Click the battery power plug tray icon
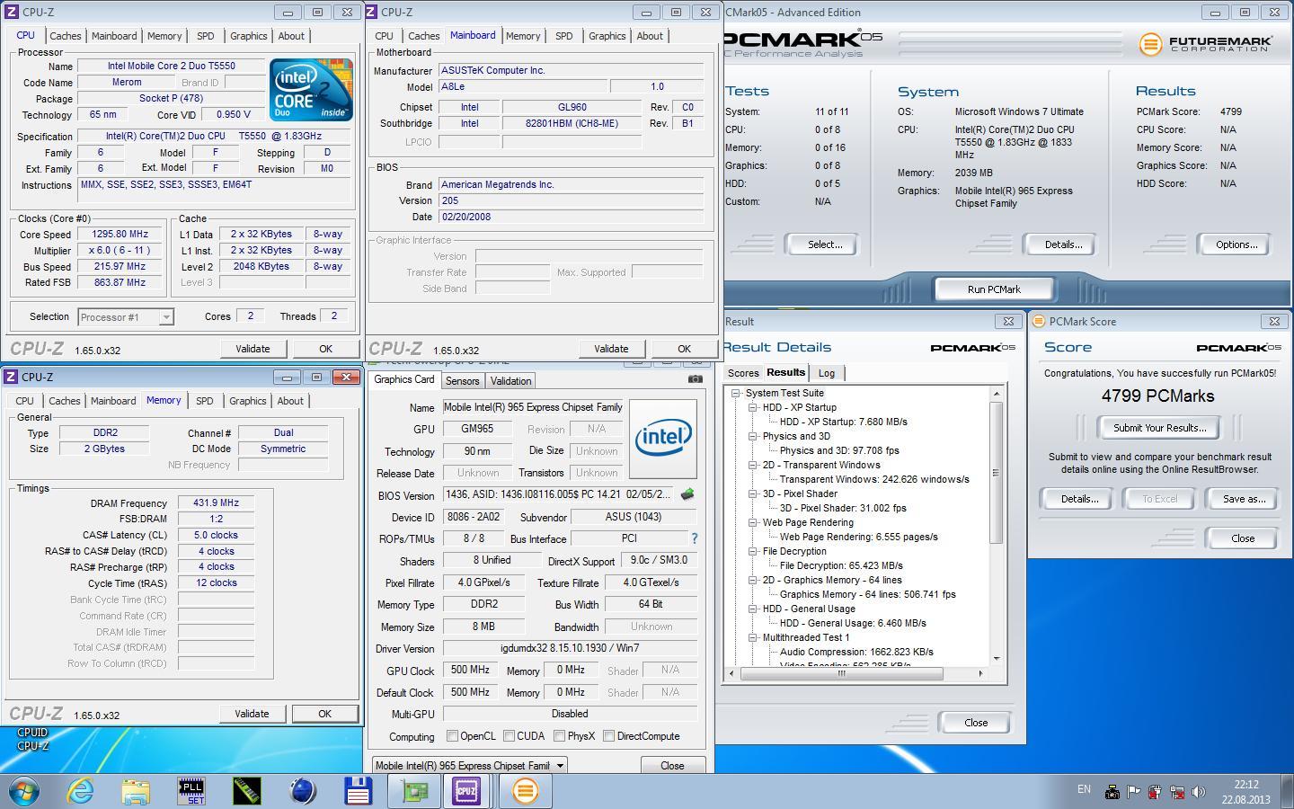Image resolution: width=1294 pixels, height=809 pixels. pyautogui.click(x=1155, y=792)
